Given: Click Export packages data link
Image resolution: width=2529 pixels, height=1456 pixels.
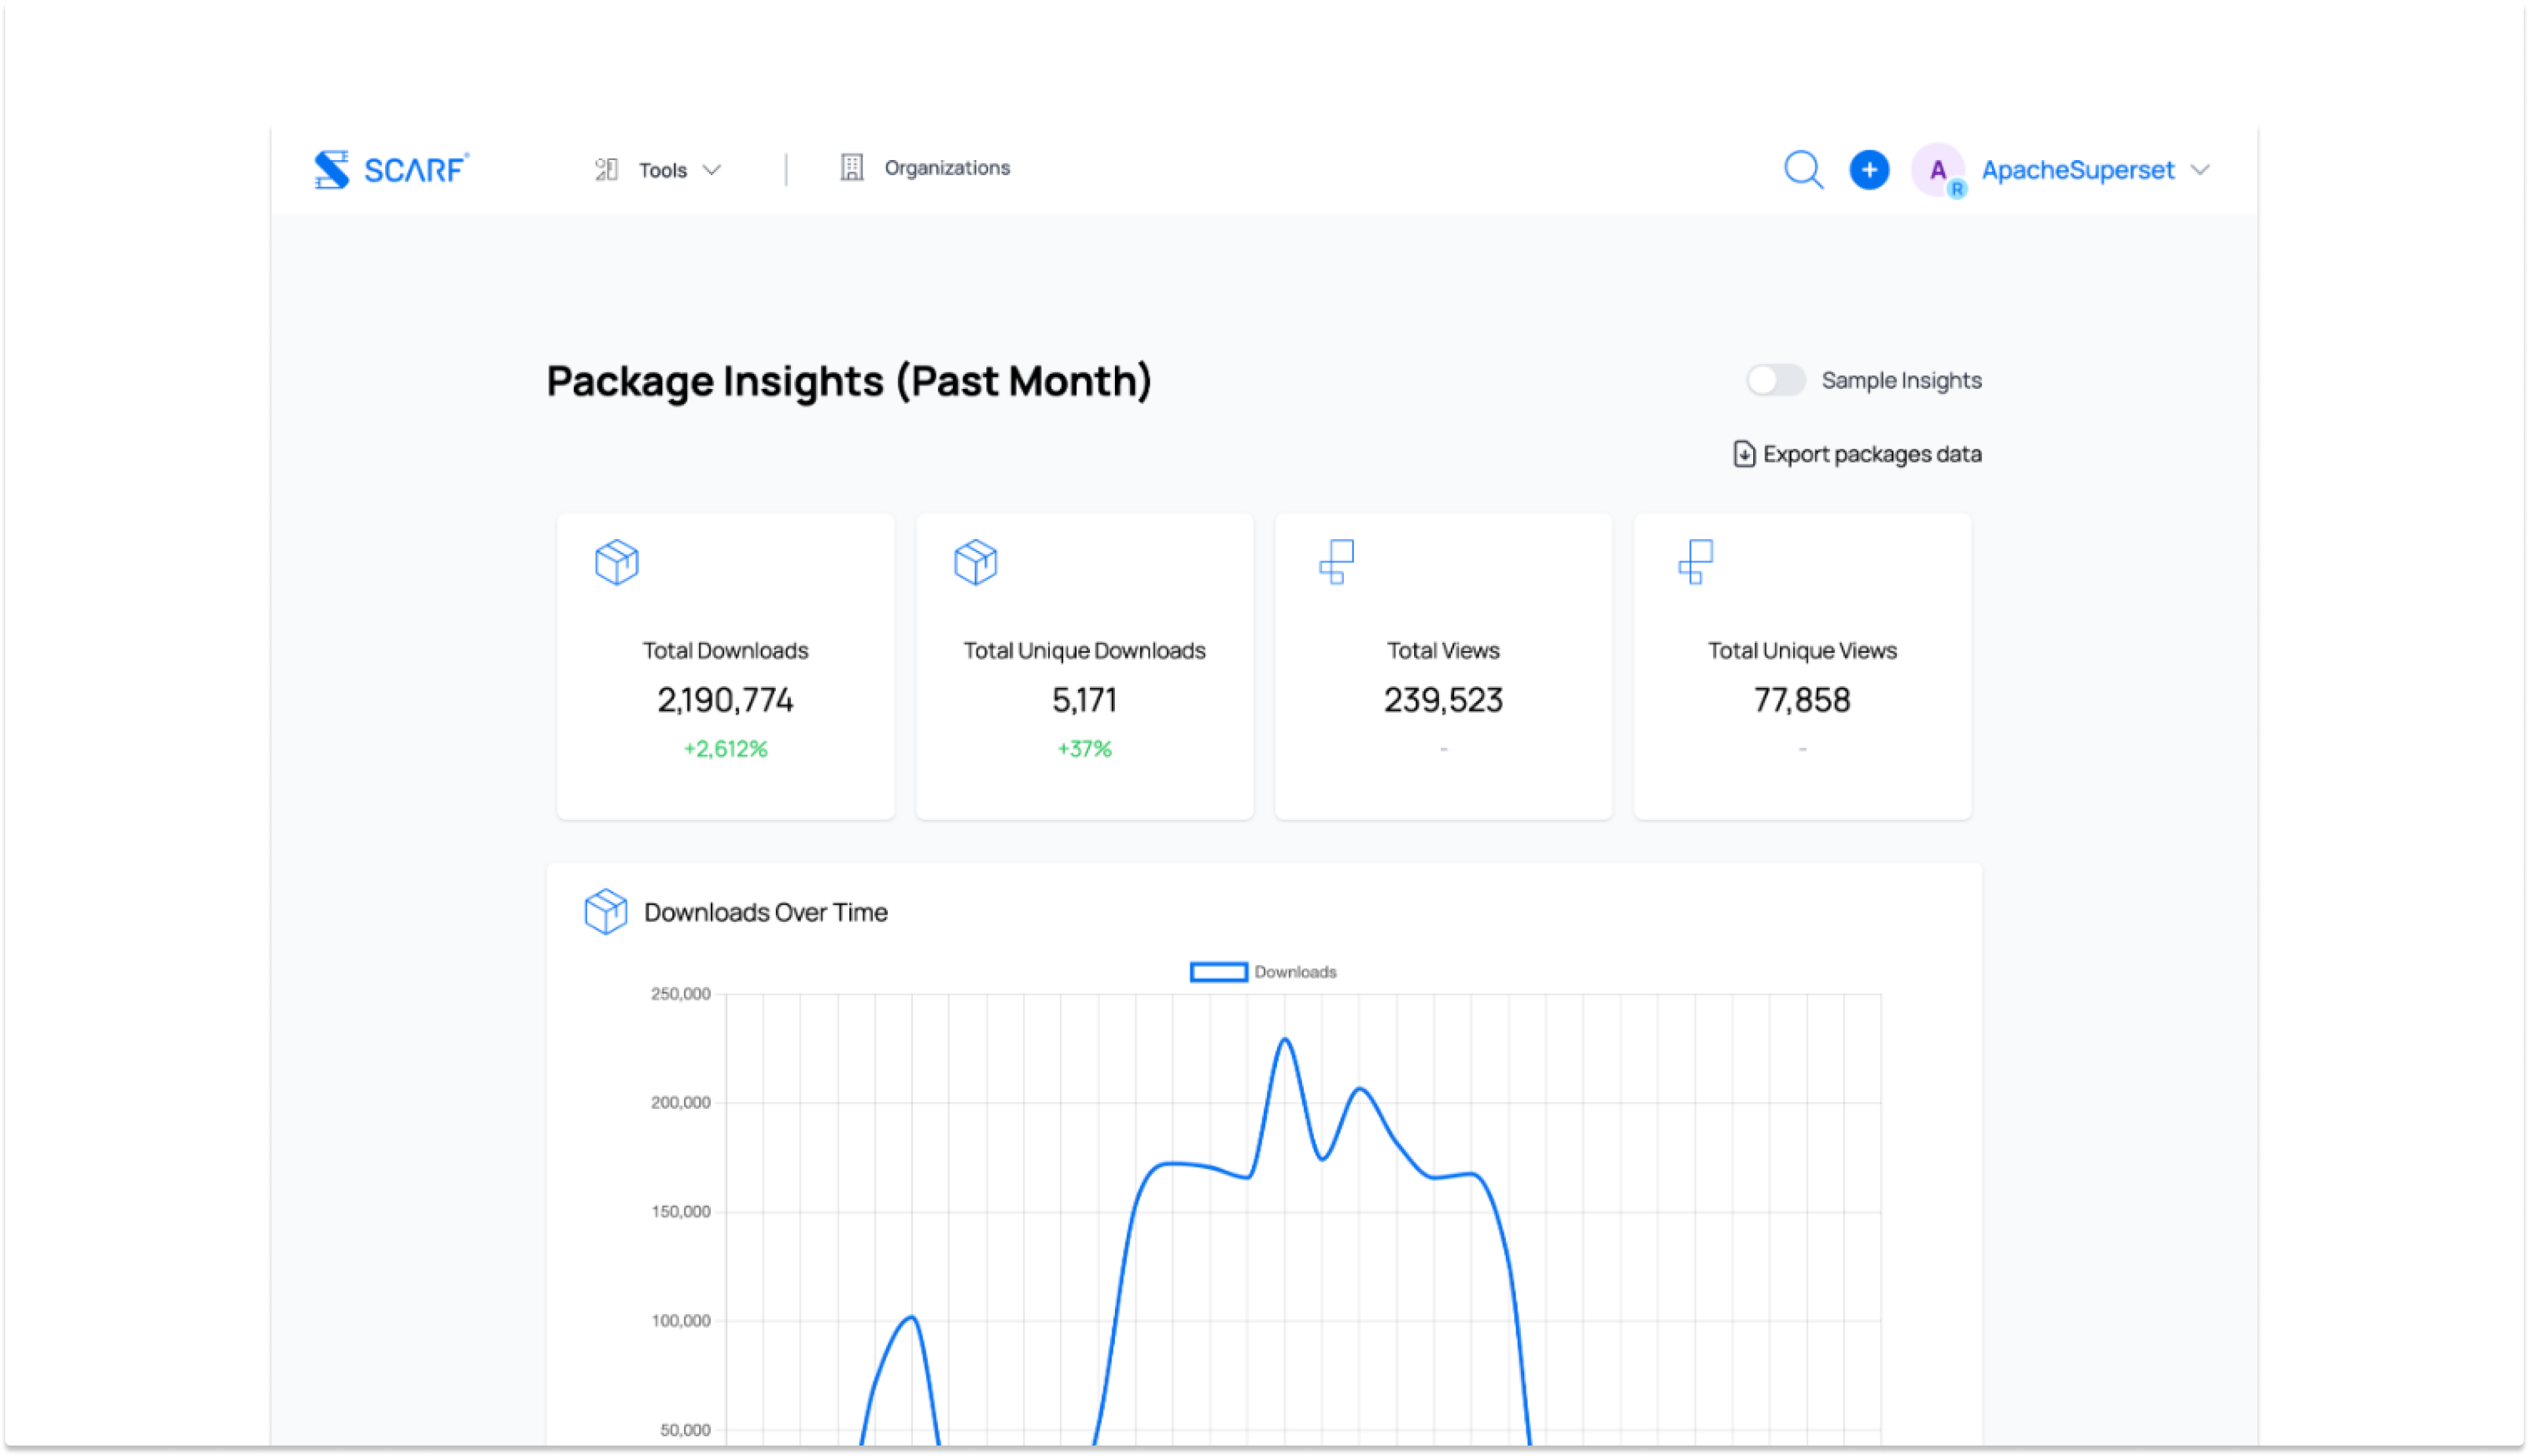Looking at the screenshot, I should (x=1871, y=454).
